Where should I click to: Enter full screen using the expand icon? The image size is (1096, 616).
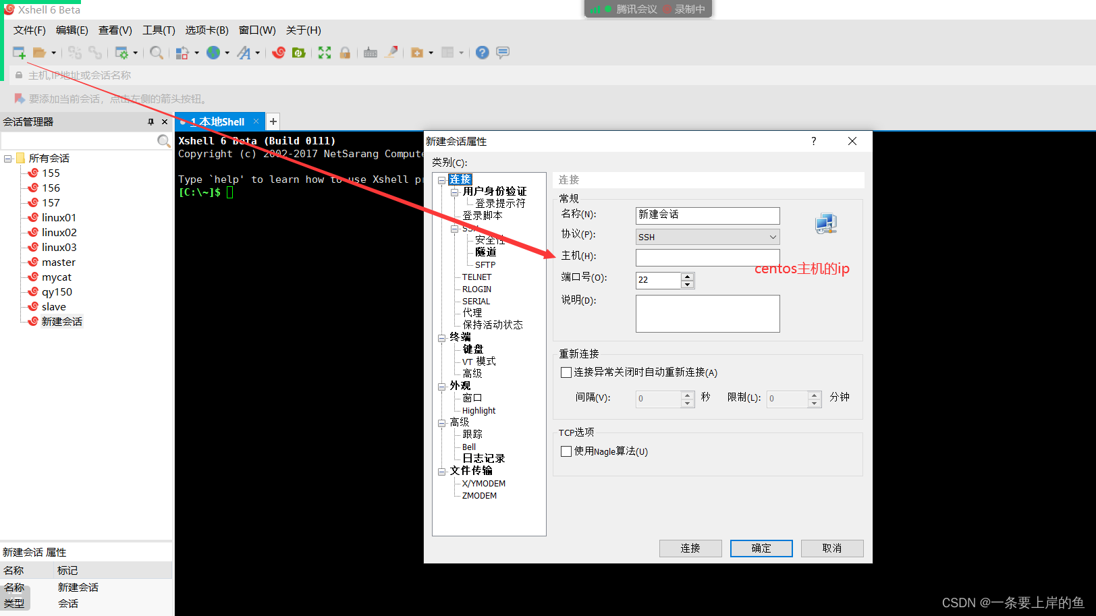pyautogui.click(x=325, y=53)
